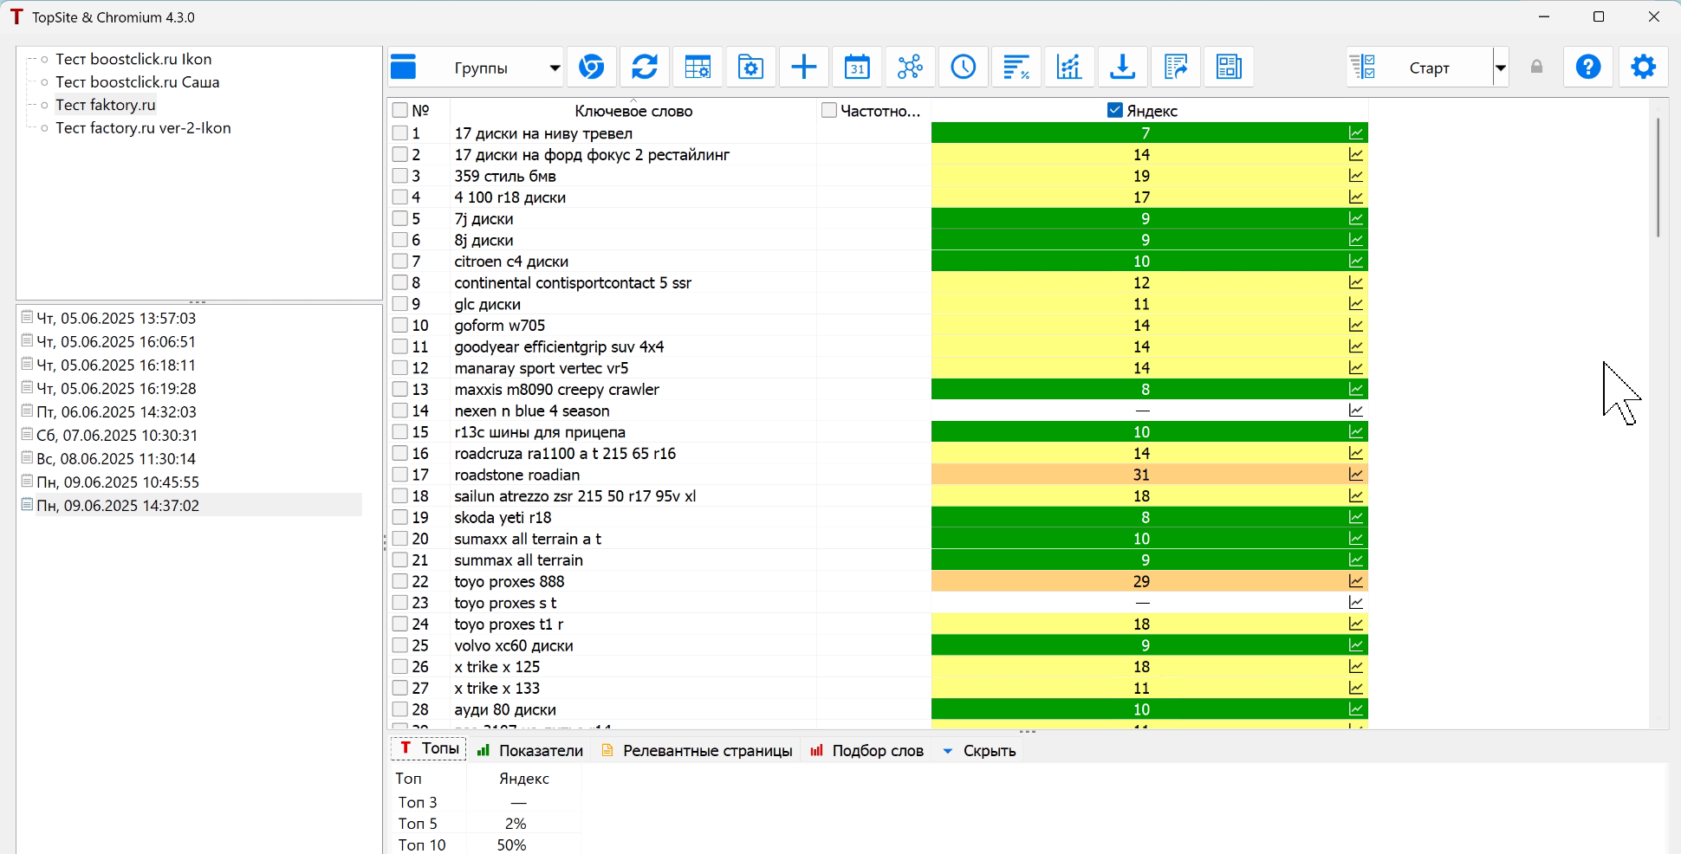Open check from 'Пт, 06.06.2025 14:32:03'
Screen dimensions: 1681x854
(116, 412)
